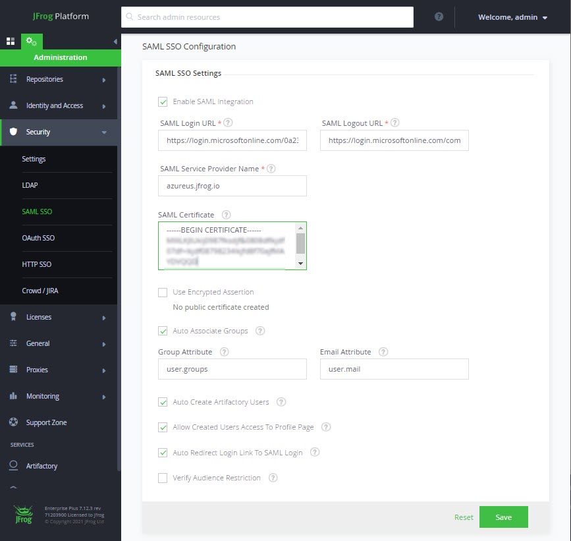571x541 pixels.
Task: Open the applications grid icon top left
Action: click(x=11, y=42)
